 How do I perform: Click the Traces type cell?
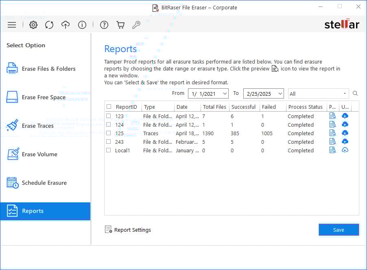tap(151, 133)
